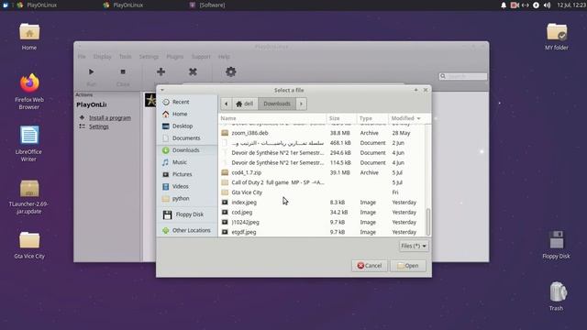Select the Gta Vice City folder row

tap(322, 192)
